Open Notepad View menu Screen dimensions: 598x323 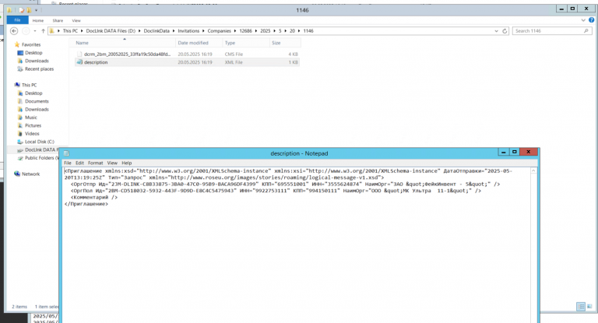(x=112, y=163)
